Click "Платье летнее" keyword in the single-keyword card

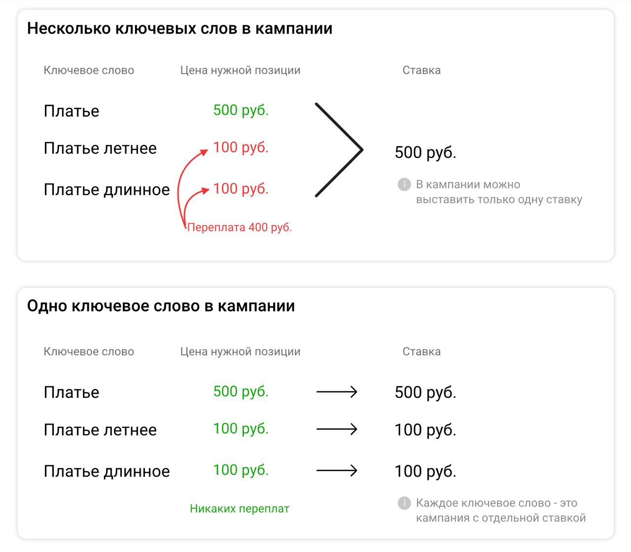click(x=100, y=430)
